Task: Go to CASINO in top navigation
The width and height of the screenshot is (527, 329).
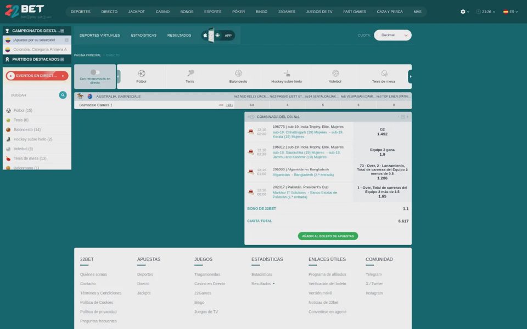Action: coord(162,12)
